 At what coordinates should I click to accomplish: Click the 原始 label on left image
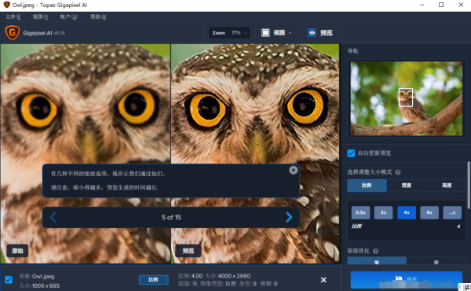(x=17, y=251)
